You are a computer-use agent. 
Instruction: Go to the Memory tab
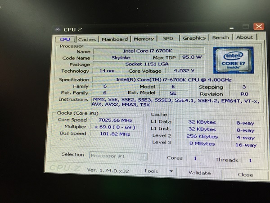click(144, 39)
